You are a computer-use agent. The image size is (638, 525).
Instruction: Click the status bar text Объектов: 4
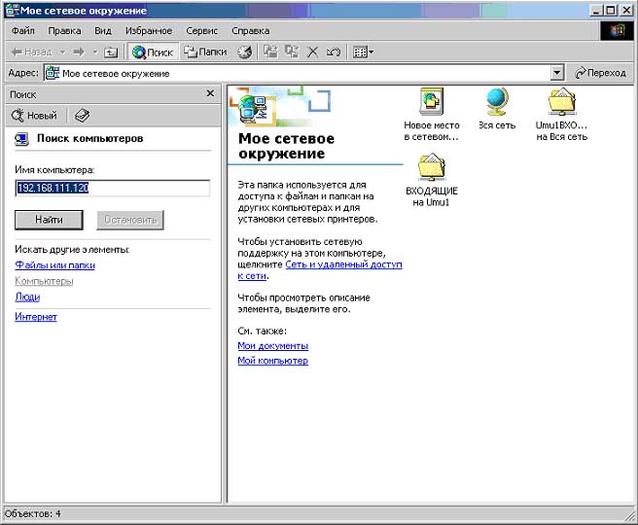click(32, 513)
